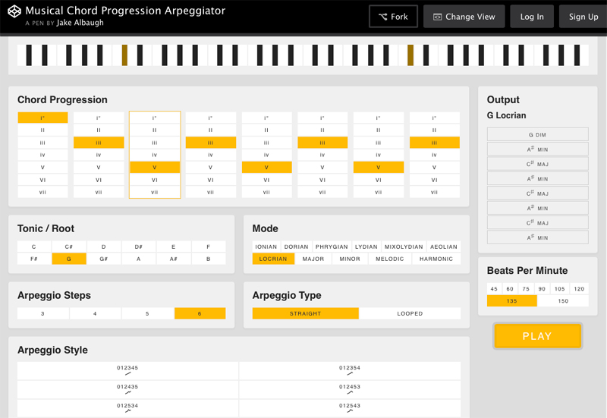Select chord VI in first progression column
The height and width of the screenshot is (418, 607).
pos(42,180)
